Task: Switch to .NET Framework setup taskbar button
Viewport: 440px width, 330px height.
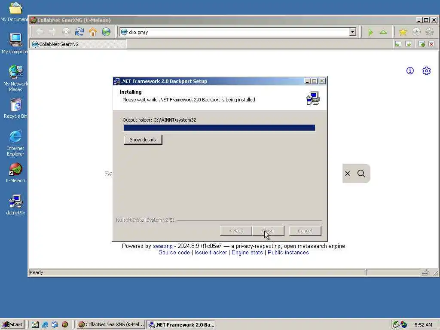Action: pyautogui.click(x=181, y=324)
